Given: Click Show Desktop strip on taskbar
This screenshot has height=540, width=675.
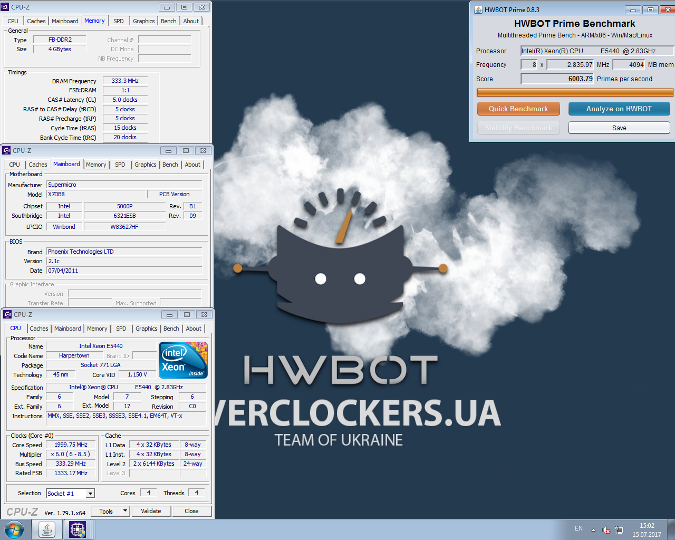Looking at the screenshot, I should (x=671, y=529).
